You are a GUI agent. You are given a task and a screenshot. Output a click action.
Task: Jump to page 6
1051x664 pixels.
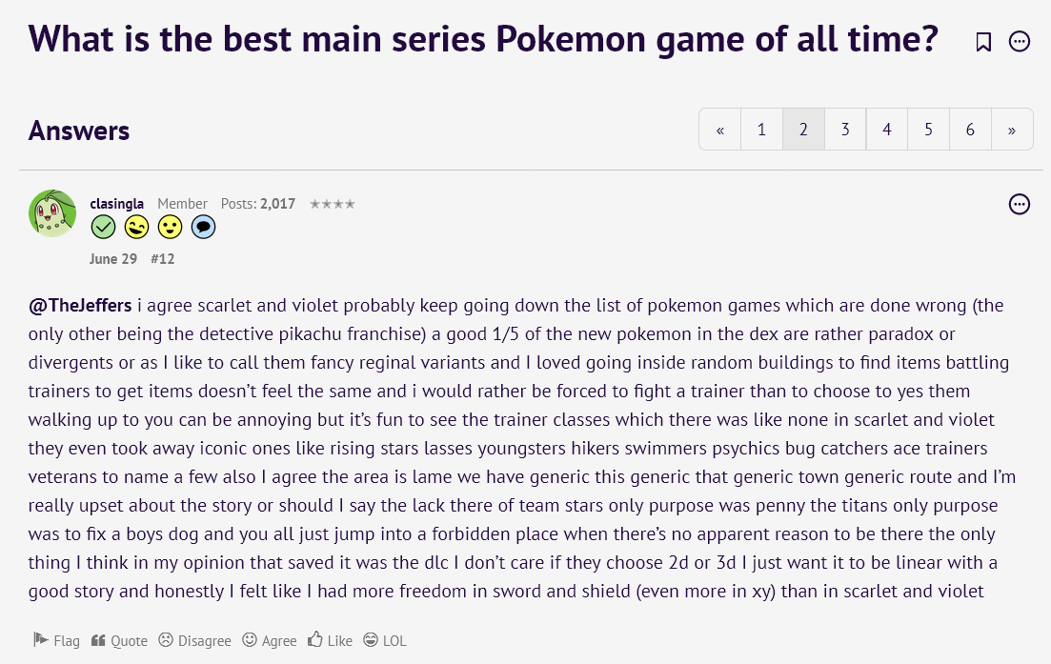[970, 130]
